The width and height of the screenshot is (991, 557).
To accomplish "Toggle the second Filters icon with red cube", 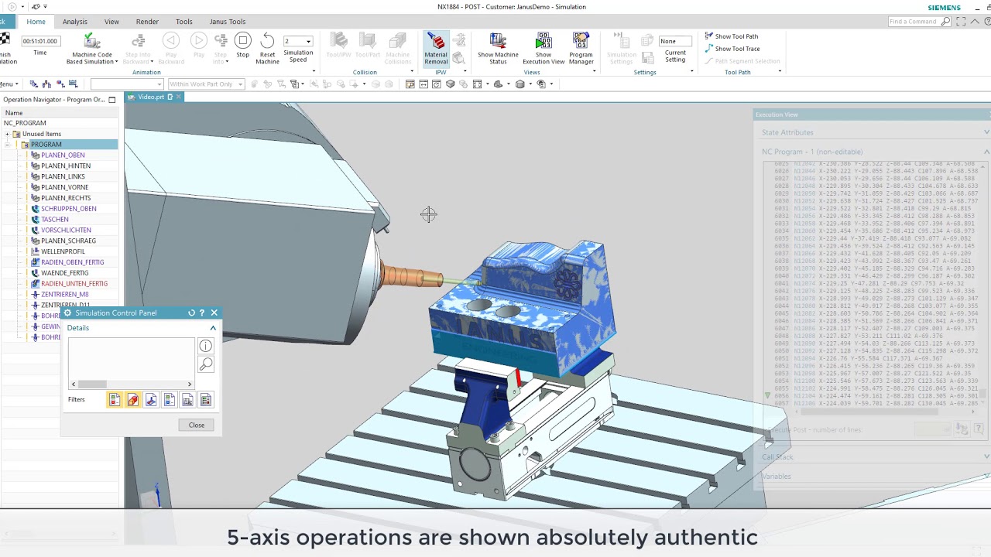I will [132, 400].
